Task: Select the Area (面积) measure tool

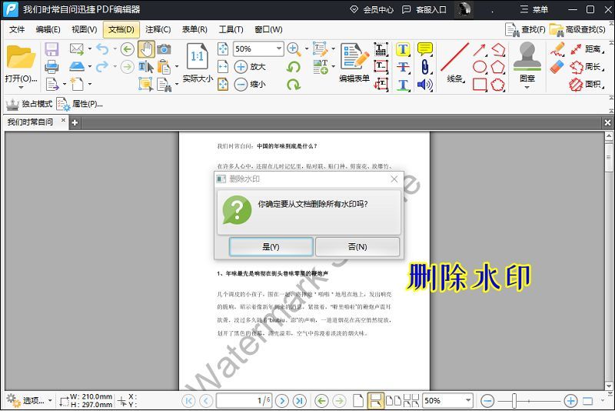Action: tap(587, 84)
